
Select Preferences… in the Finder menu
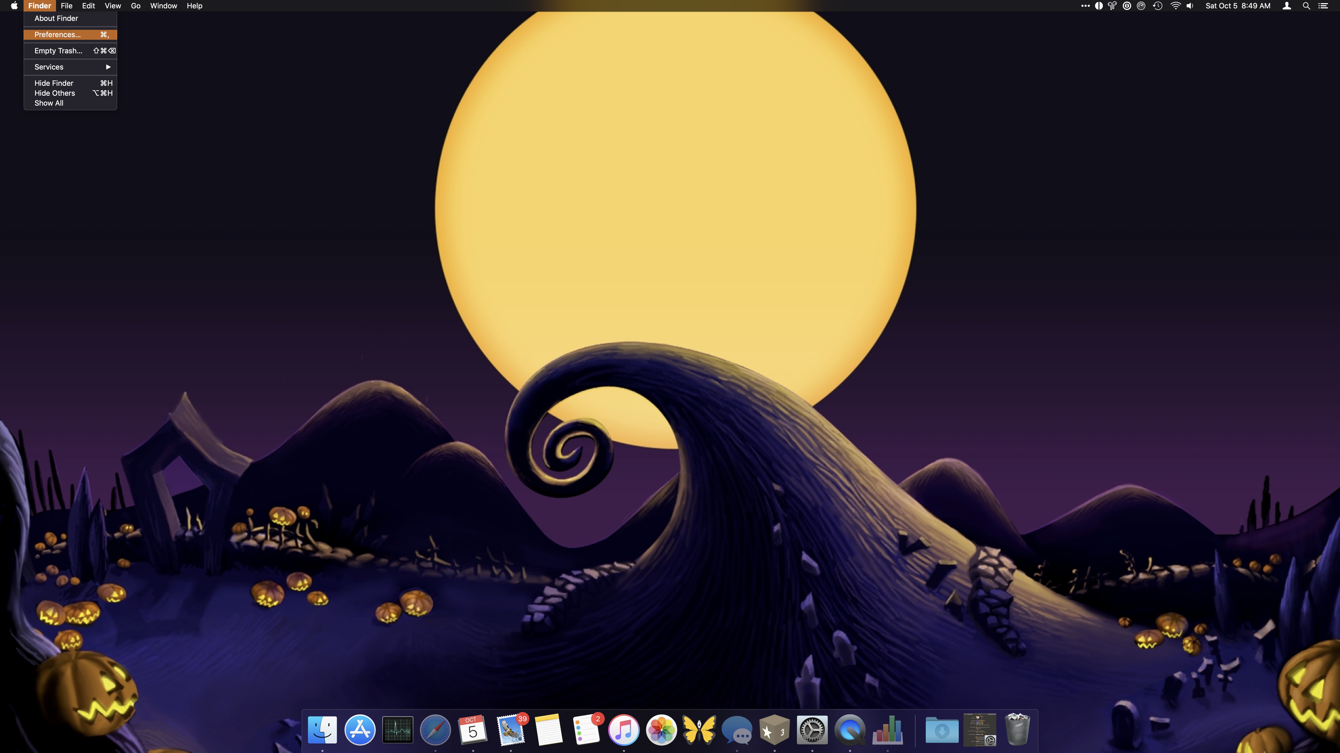pyautogui.click(x=70, y=34)
